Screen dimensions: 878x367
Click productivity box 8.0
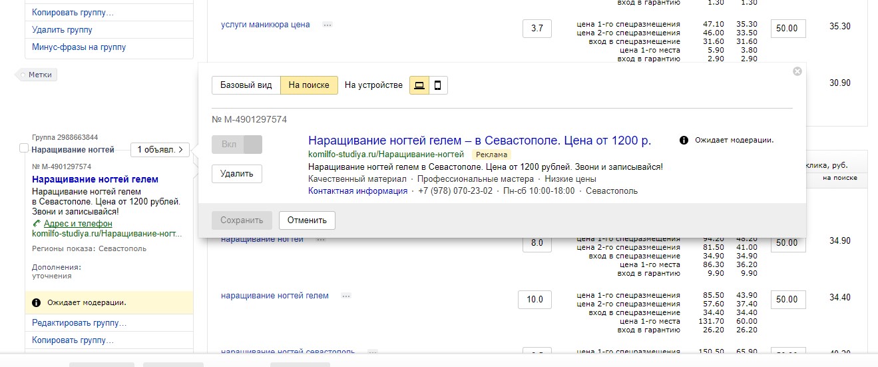(x=537, y=243)
